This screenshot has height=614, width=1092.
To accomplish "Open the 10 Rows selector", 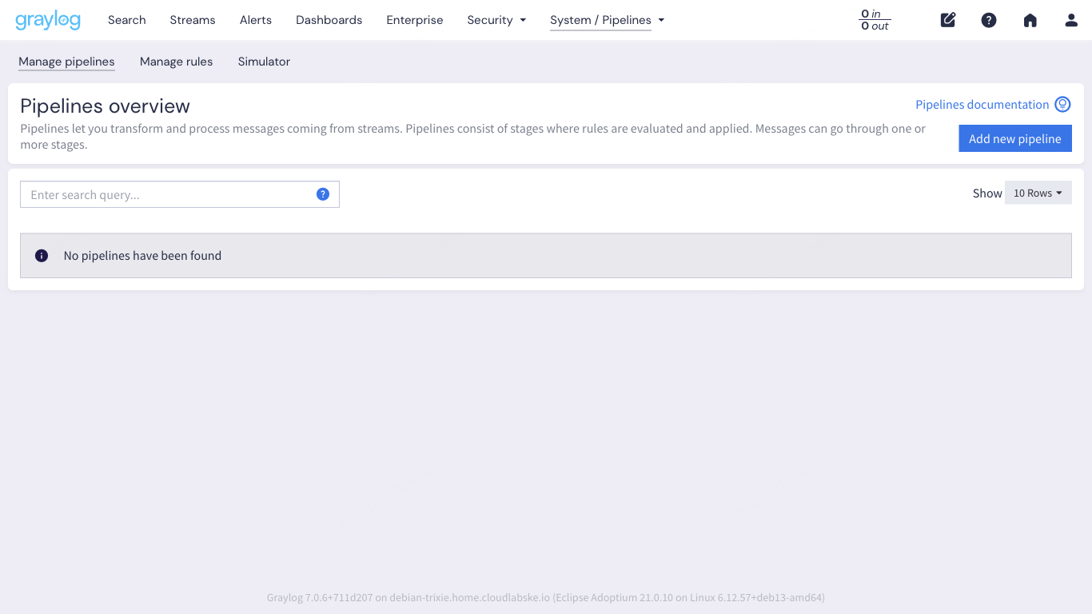I will (1038, 193).
